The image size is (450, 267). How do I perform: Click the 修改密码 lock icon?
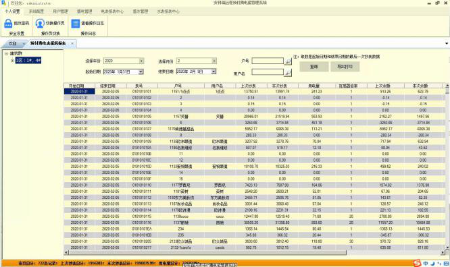click(8, 24)
